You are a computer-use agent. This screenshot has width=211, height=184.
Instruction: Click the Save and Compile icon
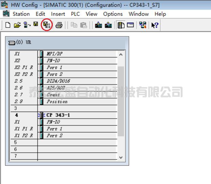coord(47,25)
